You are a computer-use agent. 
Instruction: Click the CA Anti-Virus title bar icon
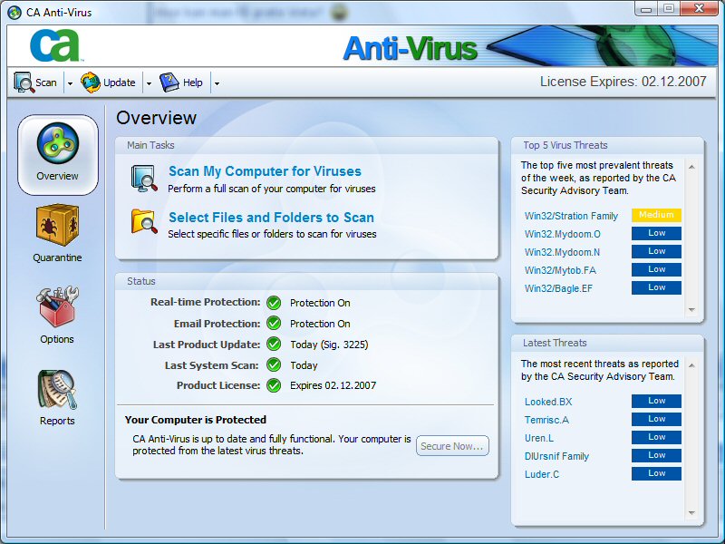point(14,12)
